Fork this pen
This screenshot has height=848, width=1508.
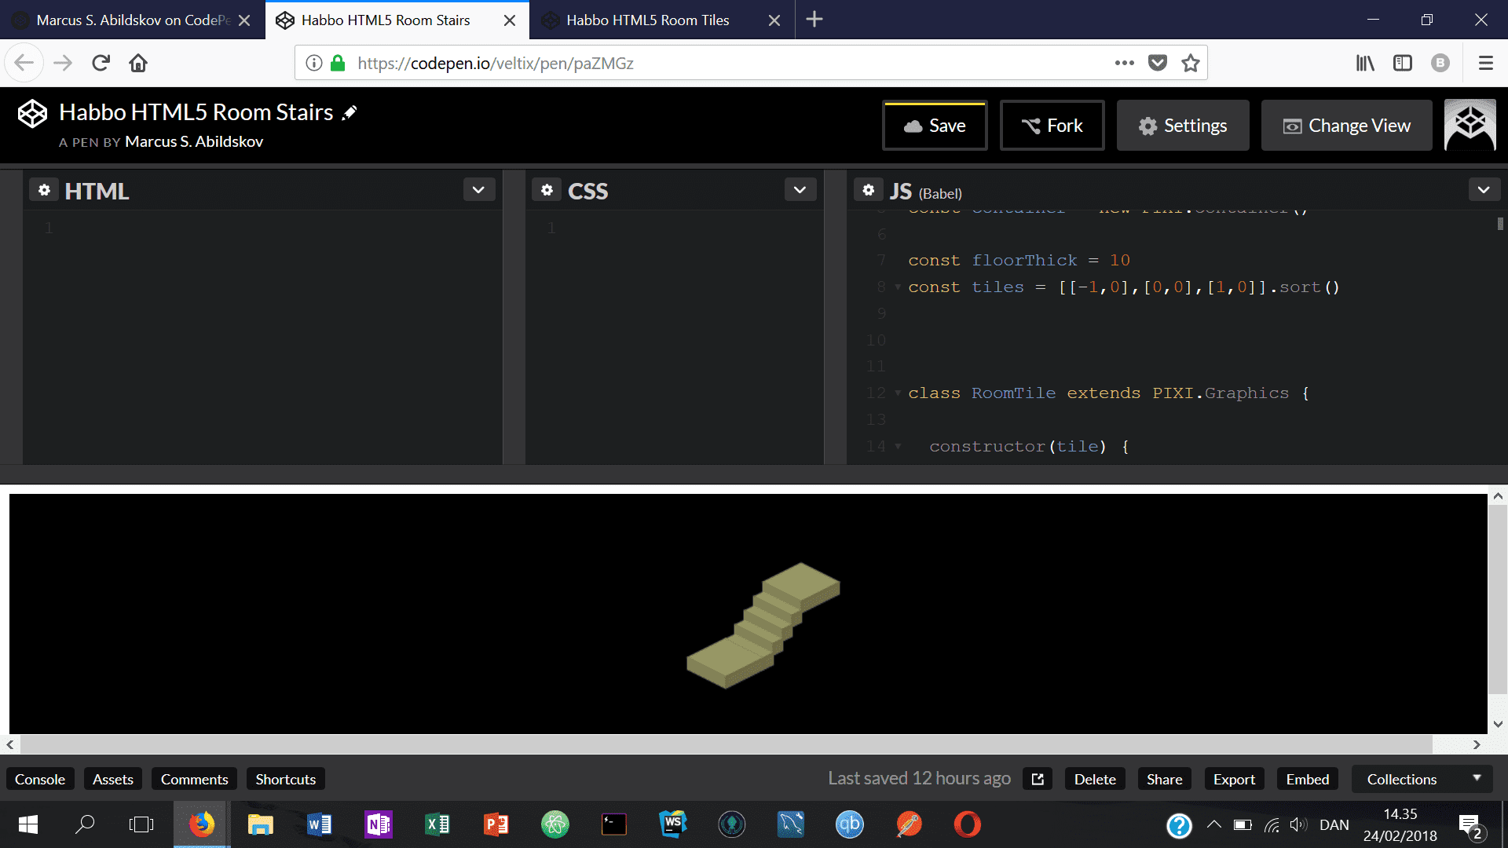[1052, 126]
